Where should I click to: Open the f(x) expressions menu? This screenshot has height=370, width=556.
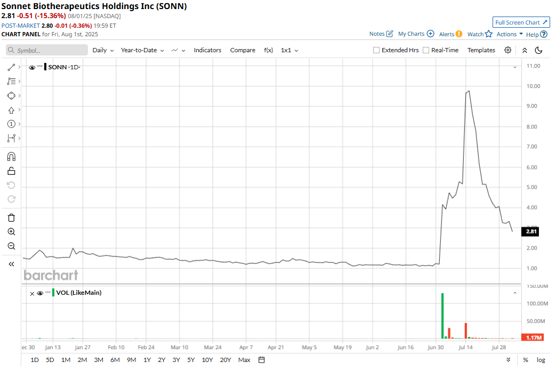point(269,50)
